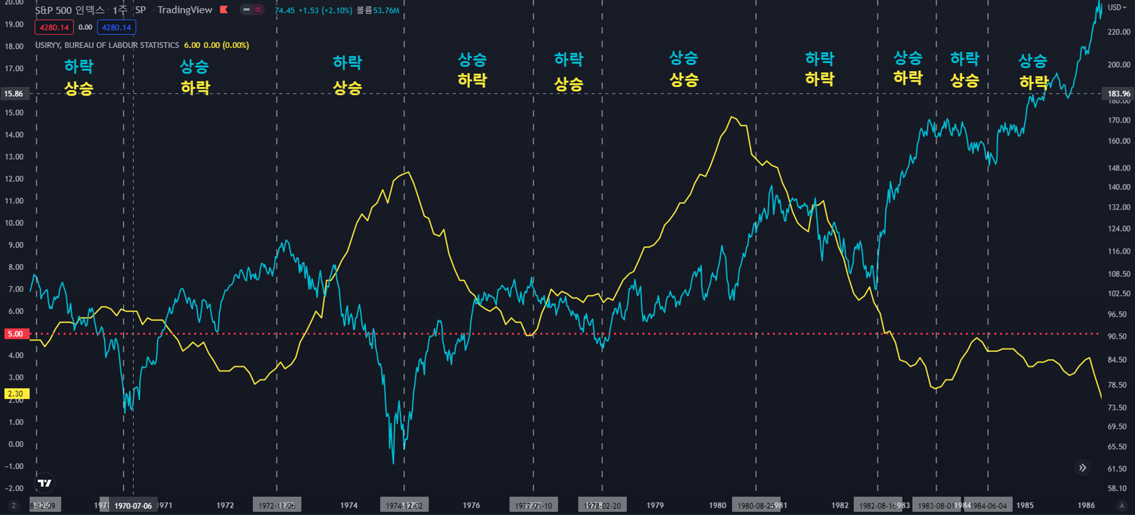
Task: Click the Z timezone icon at bottom-left
Action: point(14,505)
